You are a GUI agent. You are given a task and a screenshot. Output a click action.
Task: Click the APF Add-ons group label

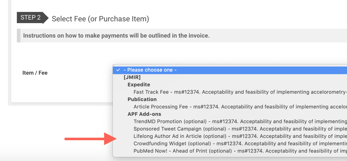point(144,114)
